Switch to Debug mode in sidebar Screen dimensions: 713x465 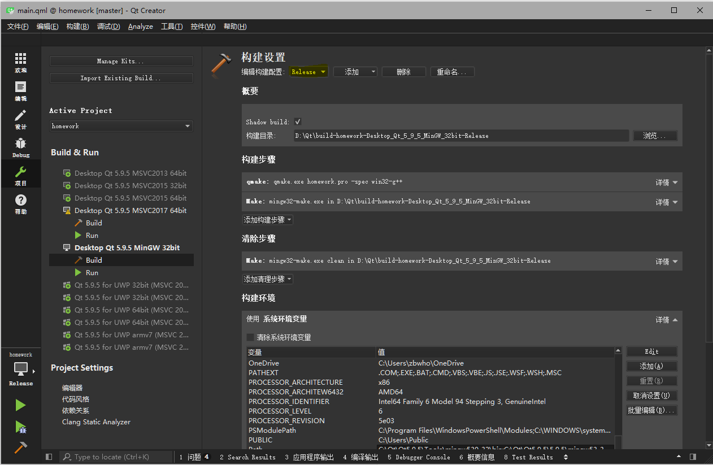(20, 147)
